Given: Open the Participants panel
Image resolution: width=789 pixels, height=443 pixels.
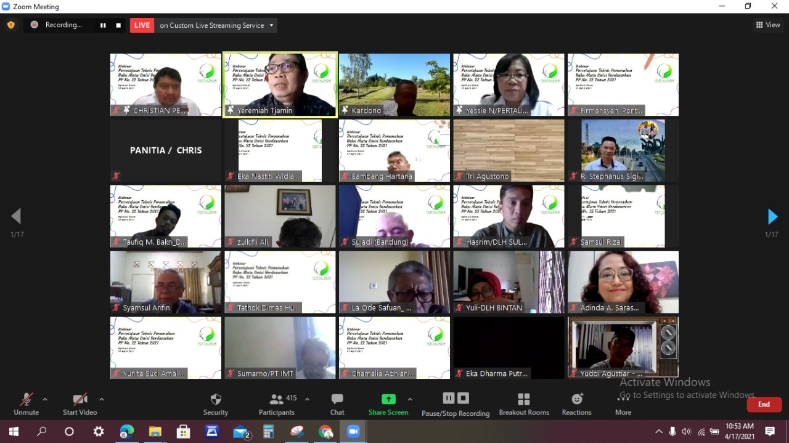Looking at the screenshot, I should [277, 404].
